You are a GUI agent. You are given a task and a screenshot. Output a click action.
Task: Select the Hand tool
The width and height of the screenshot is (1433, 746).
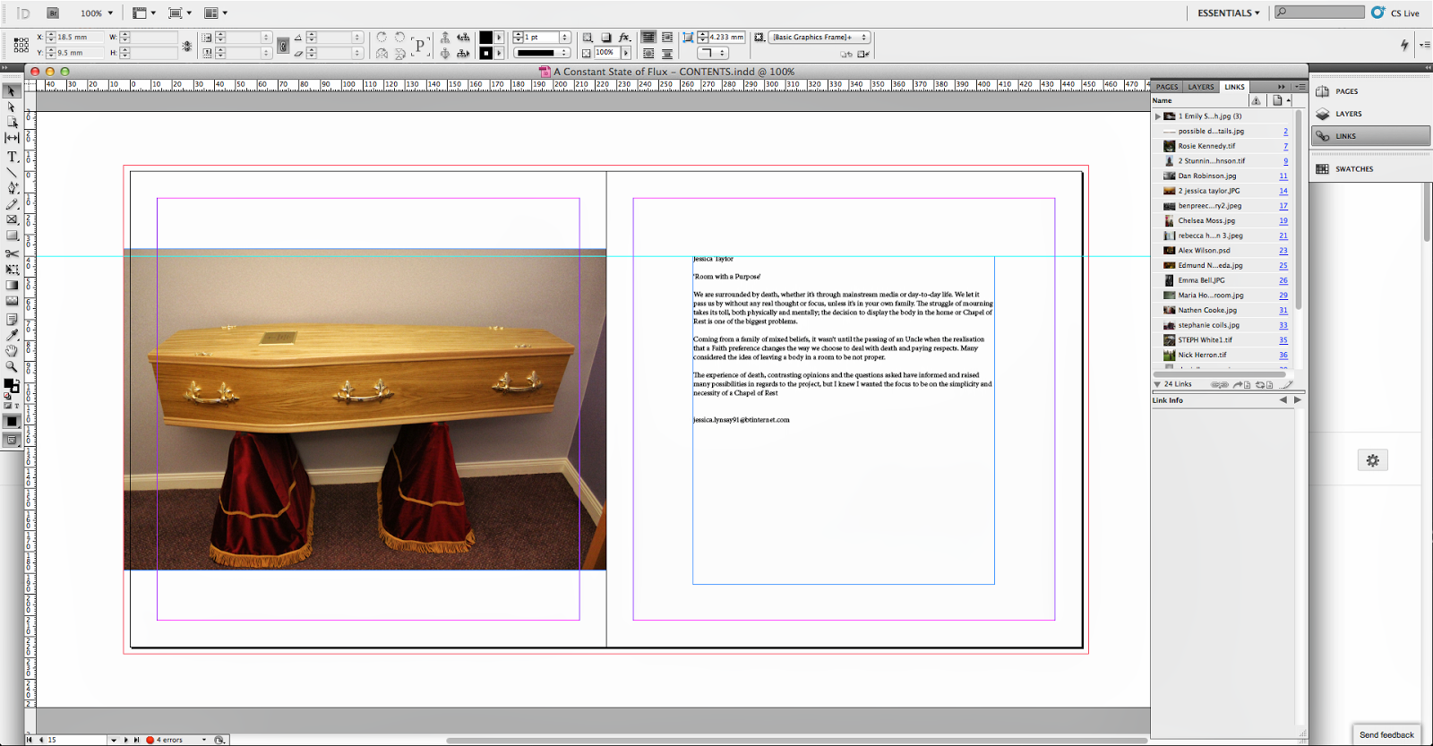tap(12, 351)
